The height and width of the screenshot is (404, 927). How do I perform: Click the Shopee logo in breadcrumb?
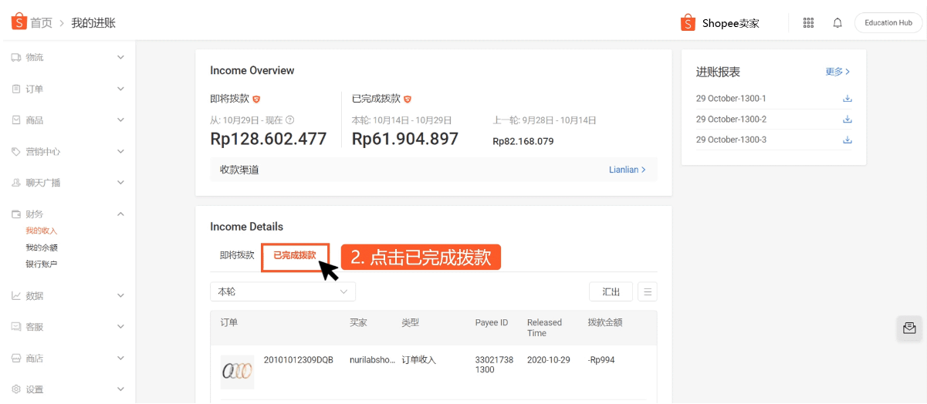tap(19, 22)
